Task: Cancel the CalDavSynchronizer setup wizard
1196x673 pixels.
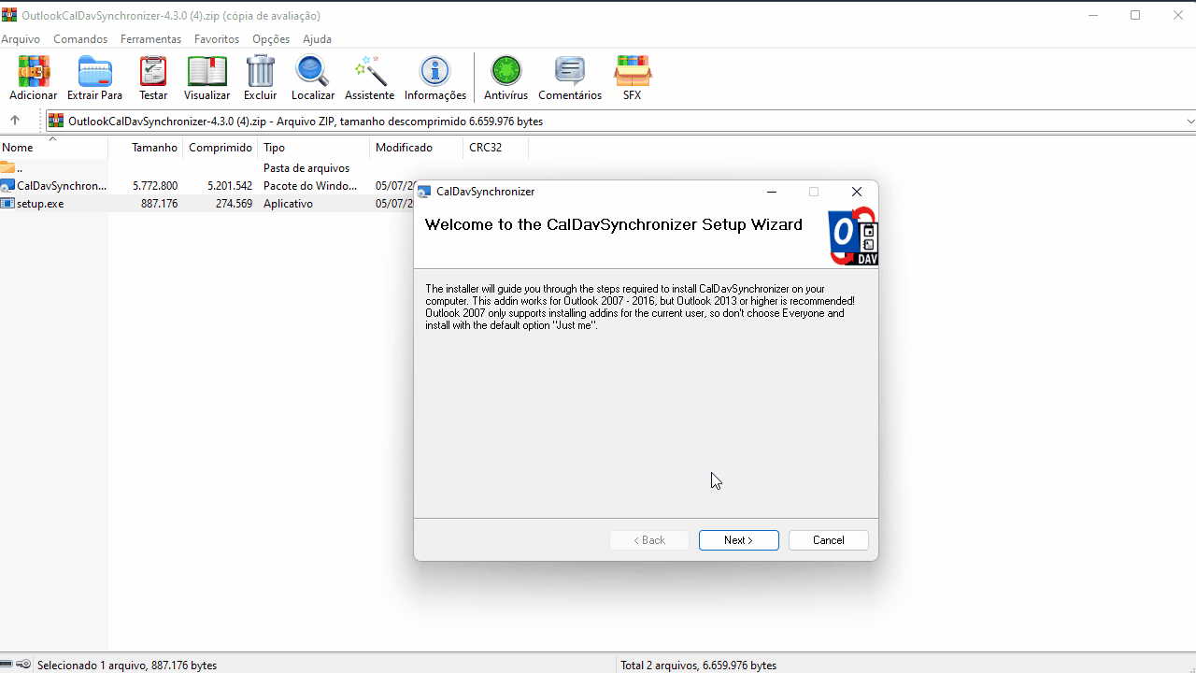Action: click(x=829, y=540)
